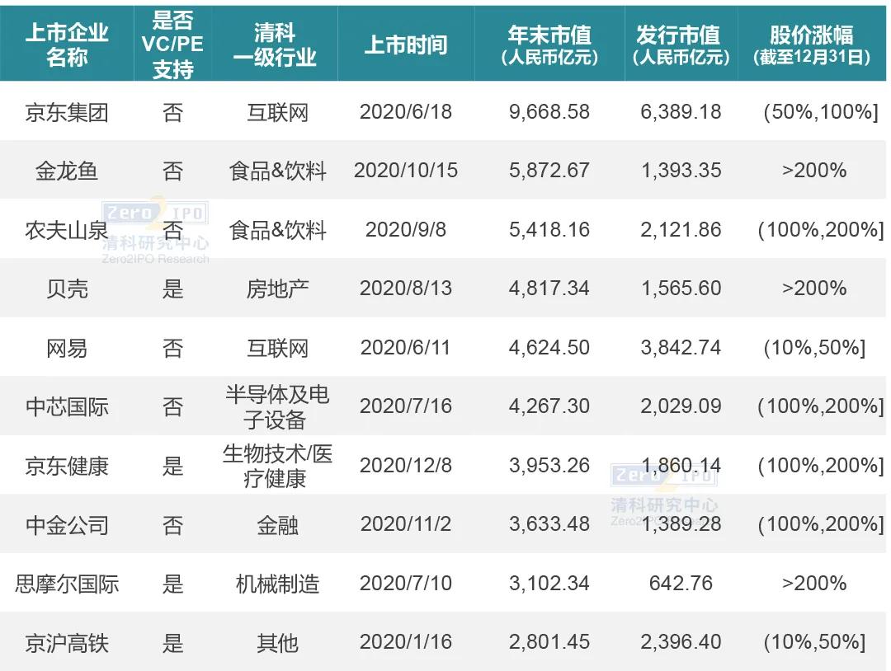Screen dimensions: 891x671
Task: Select the 是否VC/PE支持 column header
Action: click(173, 43)
